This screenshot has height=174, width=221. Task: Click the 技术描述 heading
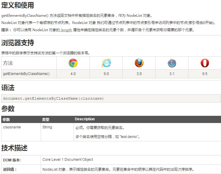pos(14,148)
